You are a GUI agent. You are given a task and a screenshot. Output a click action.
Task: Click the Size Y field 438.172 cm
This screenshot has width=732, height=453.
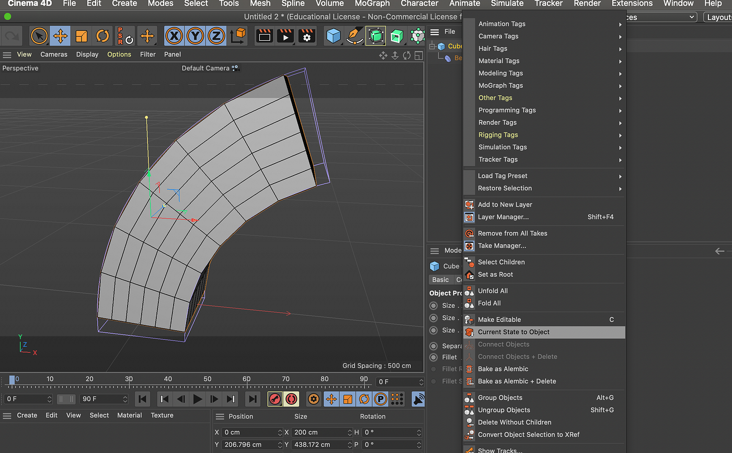(321, 445)
